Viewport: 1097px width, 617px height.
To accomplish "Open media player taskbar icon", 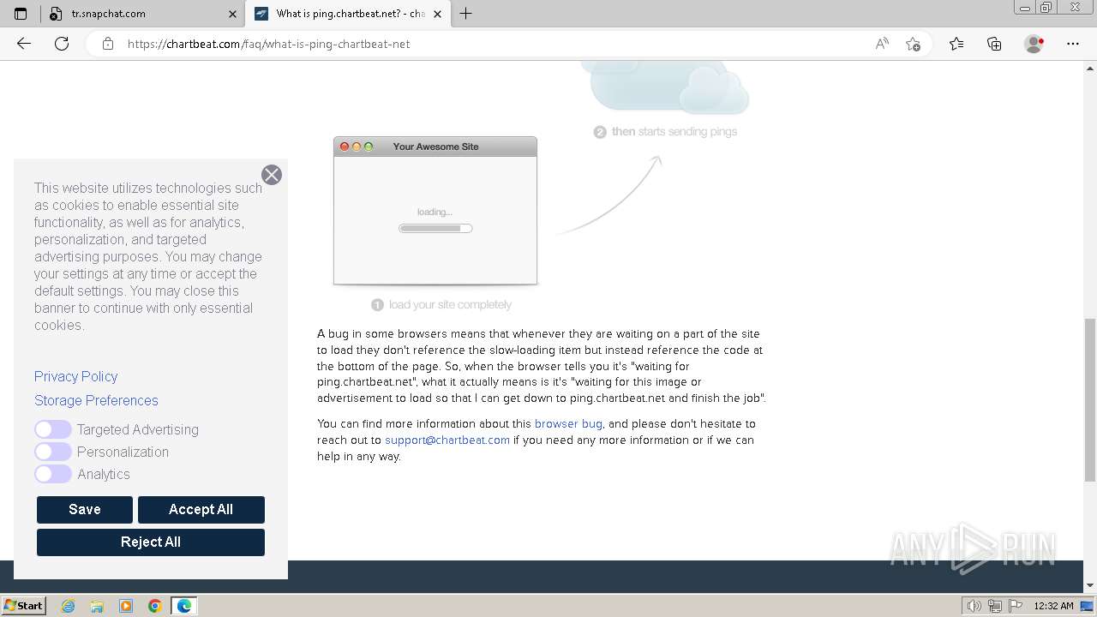I will point(126,606).
